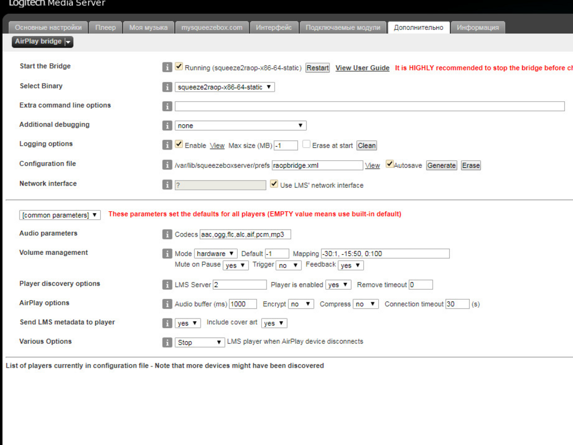
Task: Click the Clean log button
Action: click(367, 145)
